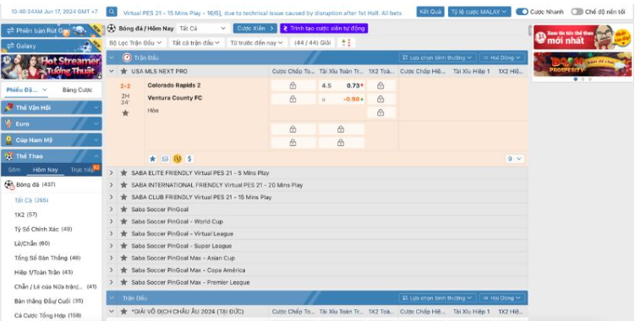
Task: Click the live clock icon beside Trận Đấu
Action: (127, 57)
